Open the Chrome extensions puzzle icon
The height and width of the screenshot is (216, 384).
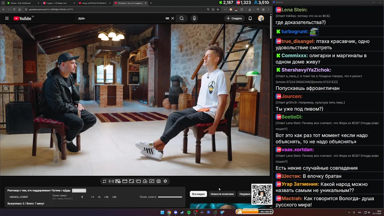(242, 9)
